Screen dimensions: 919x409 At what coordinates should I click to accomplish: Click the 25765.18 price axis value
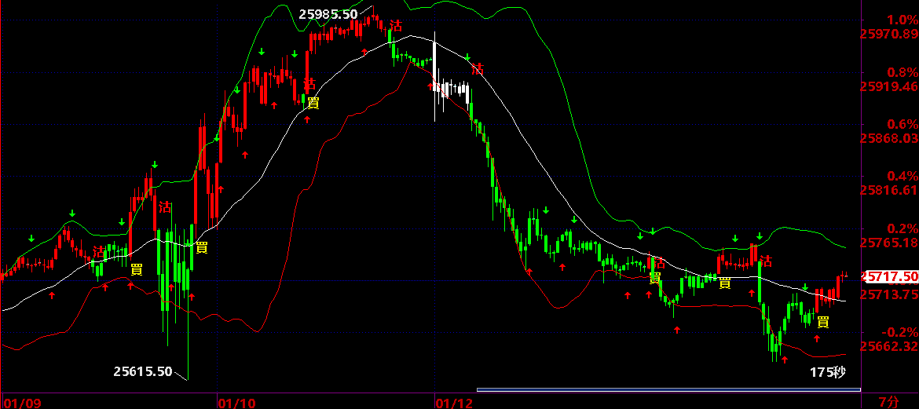[x=888, y=242]
